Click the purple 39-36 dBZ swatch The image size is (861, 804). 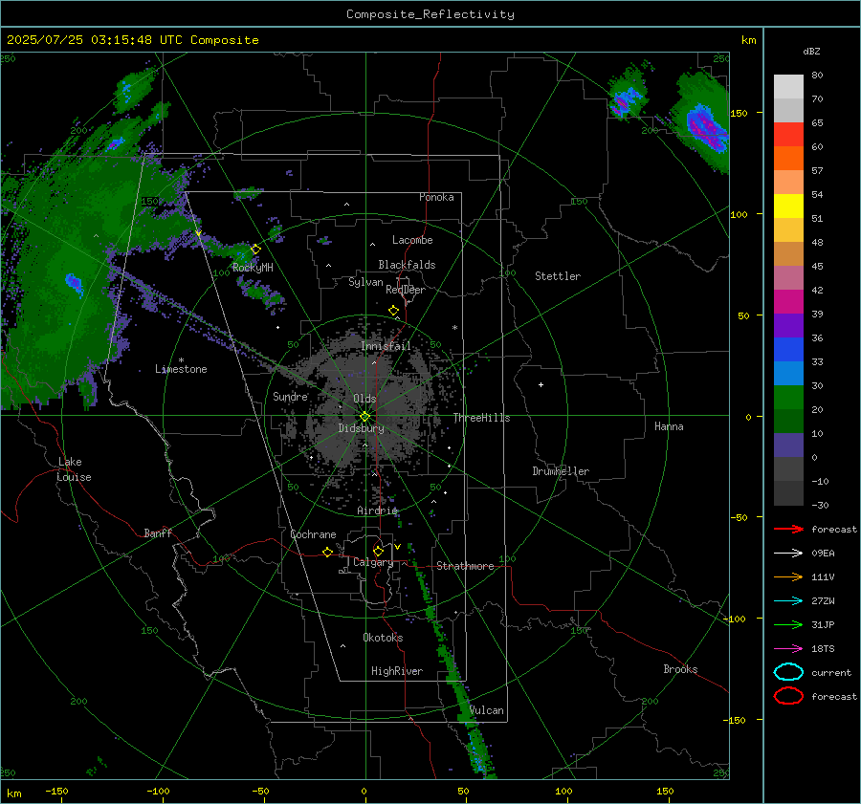pos(788,325)
